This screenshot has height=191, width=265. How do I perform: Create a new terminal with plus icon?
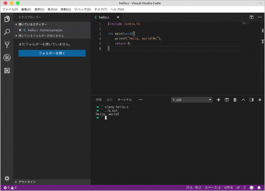coord(218,100)
